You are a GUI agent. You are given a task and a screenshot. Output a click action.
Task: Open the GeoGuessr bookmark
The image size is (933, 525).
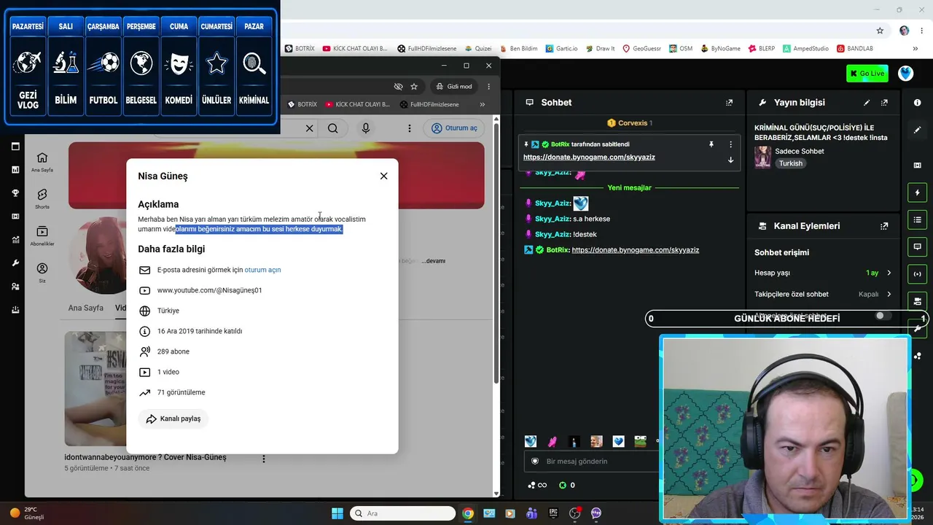641,49
